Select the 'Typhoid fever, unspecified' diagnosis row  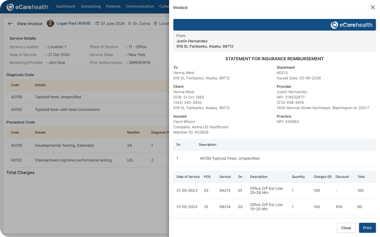[x=87, y=97]
